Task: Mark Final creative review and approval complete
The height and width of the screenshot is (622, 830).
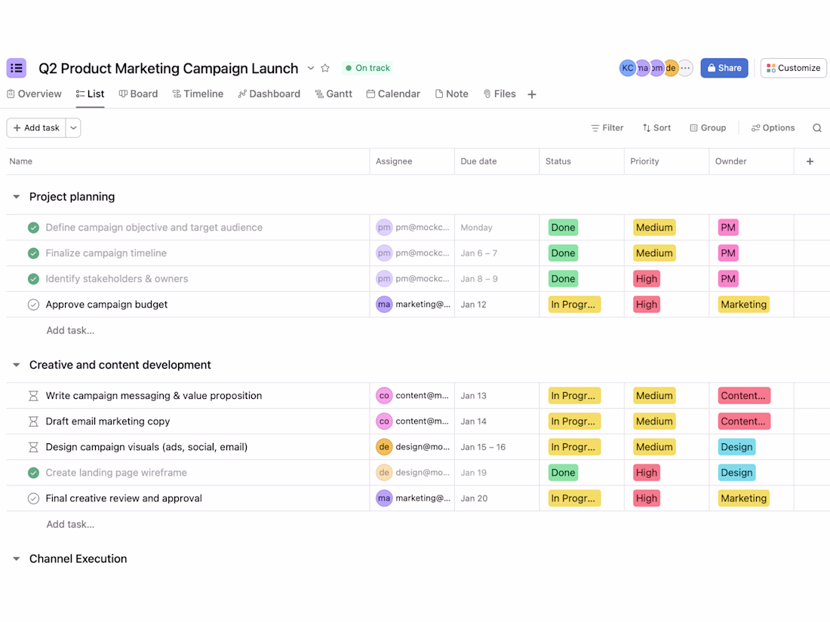Action: pyautogui.click(x=33, y=498)
